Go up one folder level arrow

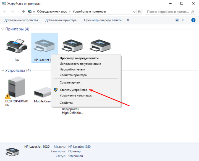pyautogui.click(x=23, y=12)
